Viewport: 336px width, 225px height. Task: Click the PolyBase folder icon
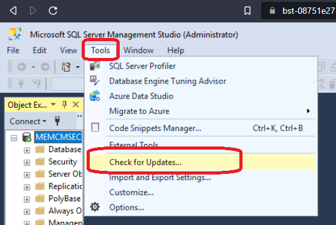tap(40, 198)
